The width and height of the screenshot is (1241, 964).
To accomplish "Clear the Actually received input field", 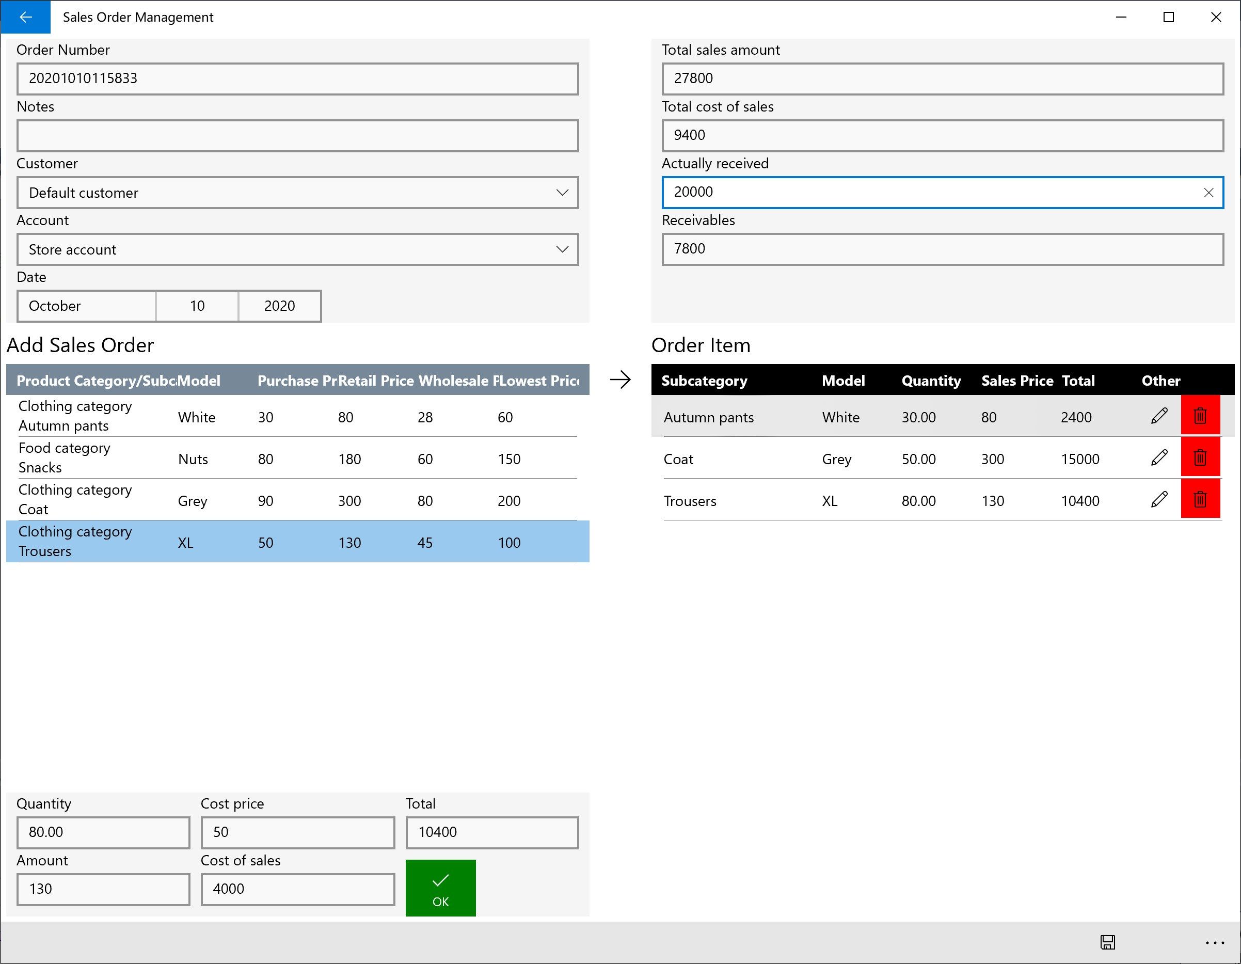I will [x=1208, y=192].
